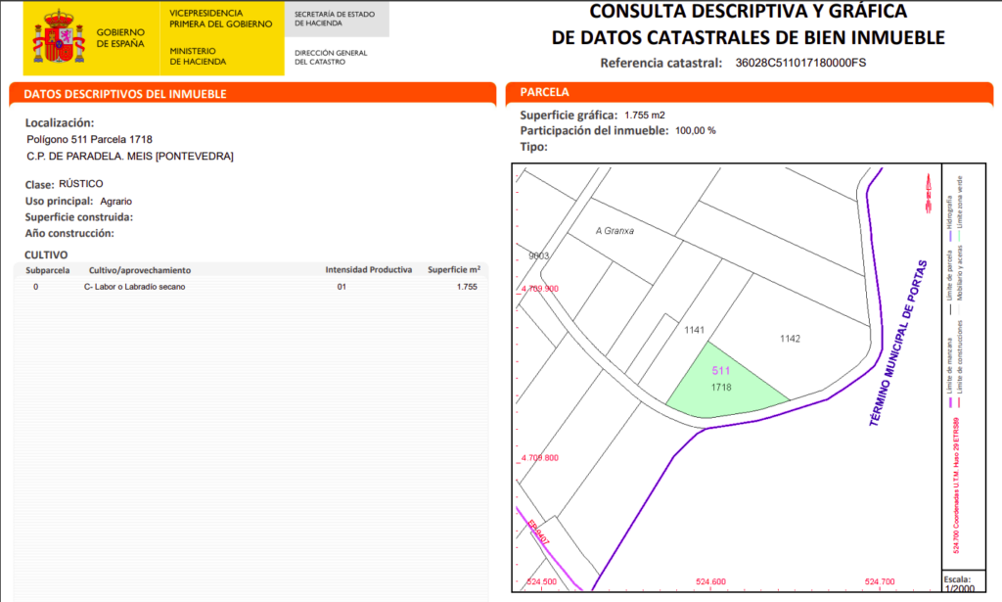Click the "Superficie construida:" field label
The image size is (1002, 602).
tap(79, 217)
